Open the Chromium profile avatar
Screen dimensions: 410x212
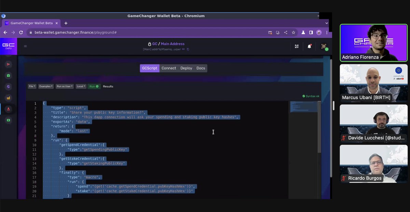(x=319, y=32)
